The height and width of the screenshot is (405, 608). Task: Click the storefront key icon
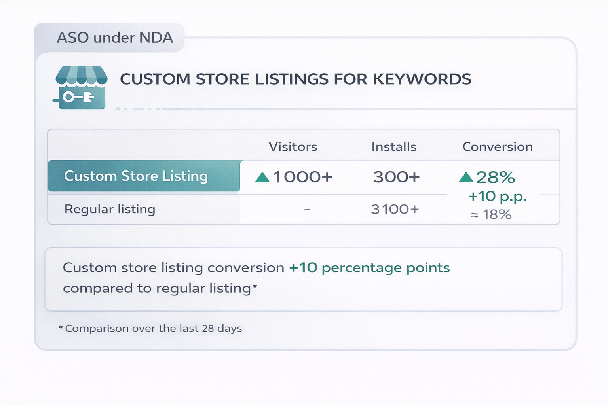pos(81,88)
